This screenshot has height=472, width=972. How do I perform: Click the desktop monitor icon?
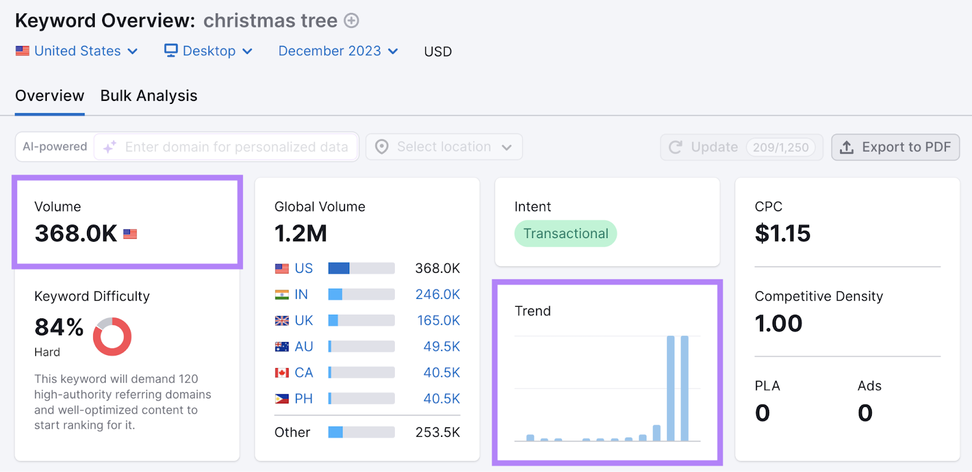pos(171,50)
